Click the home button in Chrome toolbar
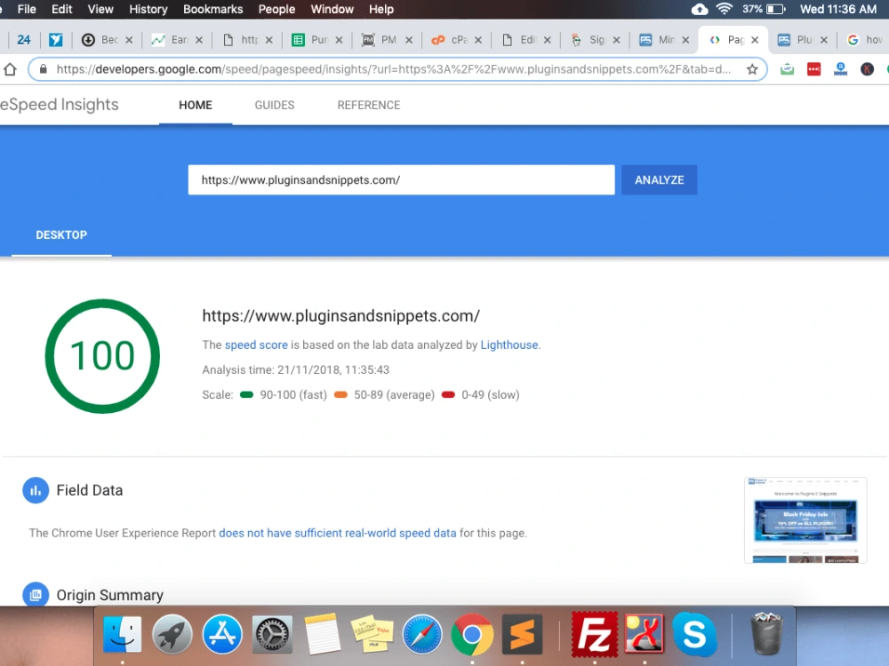Image resolution: width=889 pixels, height=666 pixels. tap(10, 69)
